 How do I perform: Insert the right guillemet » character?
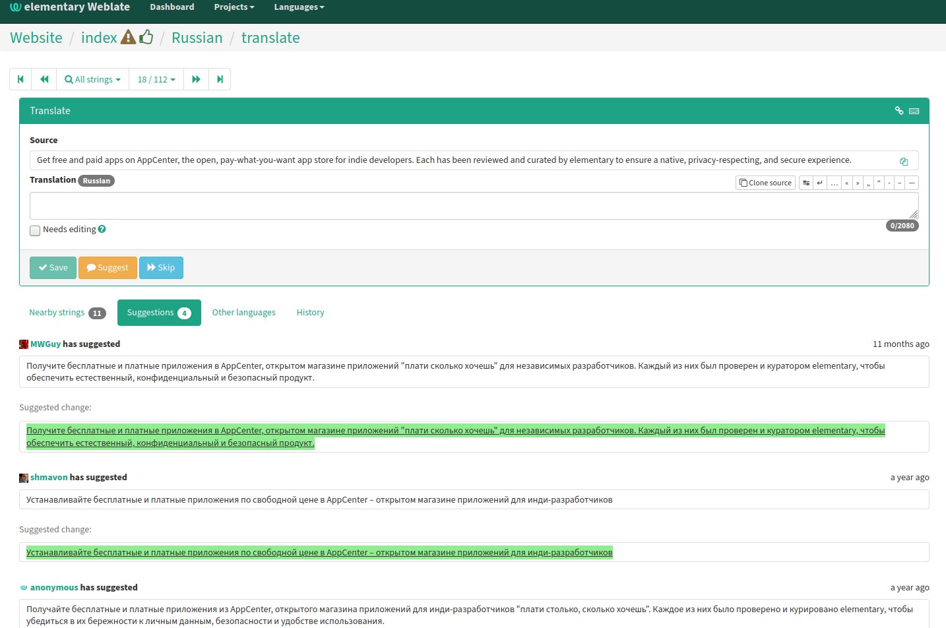tap(858, 183)
